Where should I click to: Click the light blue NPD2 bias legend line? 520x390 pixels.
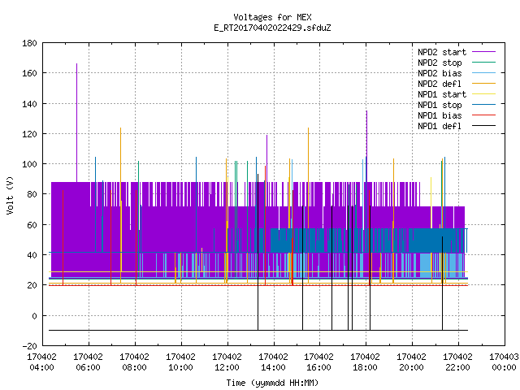click(483, 73)
